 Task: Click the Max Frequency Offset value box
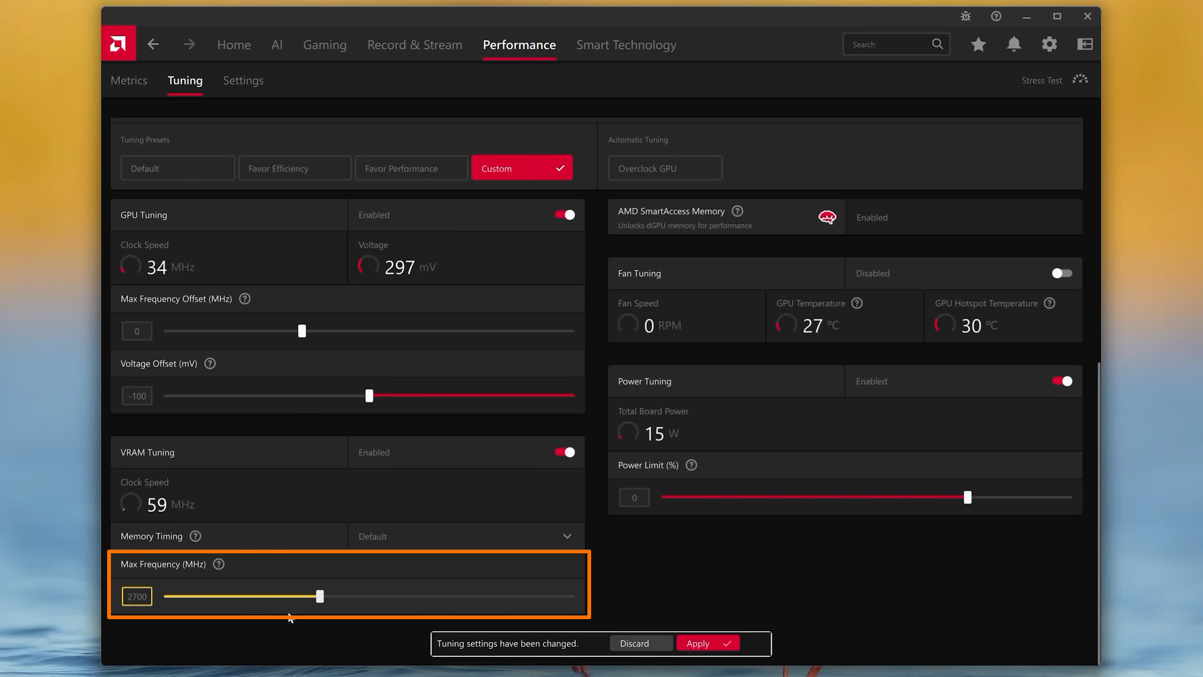pos(137,331)
